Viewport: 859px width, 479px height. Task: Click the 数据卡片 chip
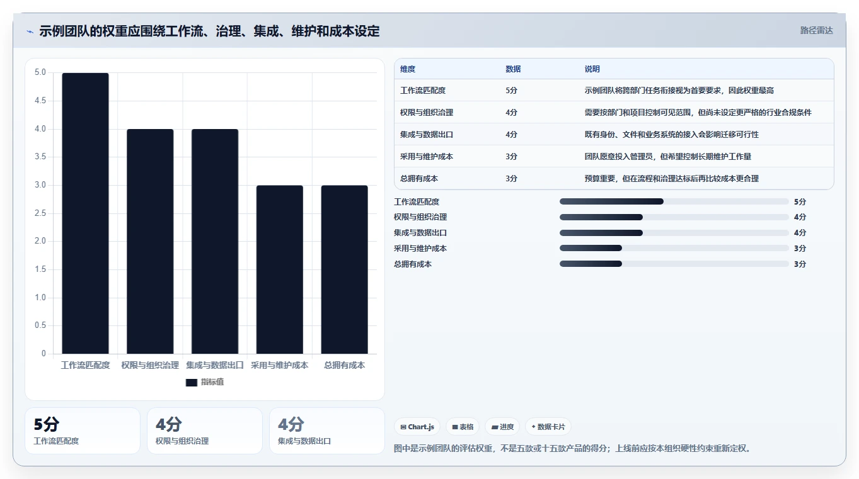548,427
